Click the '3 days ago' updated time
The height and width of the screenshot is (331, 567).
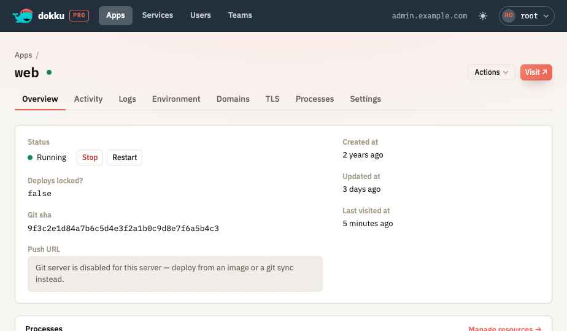click(361, 189)
